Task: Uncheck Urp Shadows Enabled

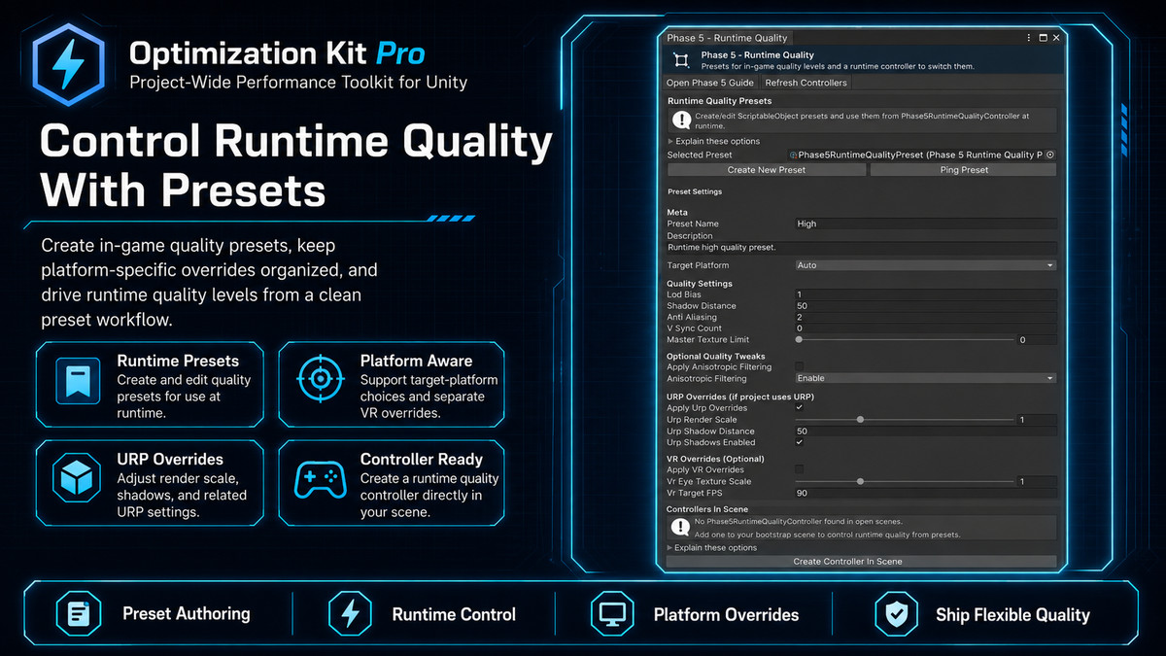Action: (800, 442)
